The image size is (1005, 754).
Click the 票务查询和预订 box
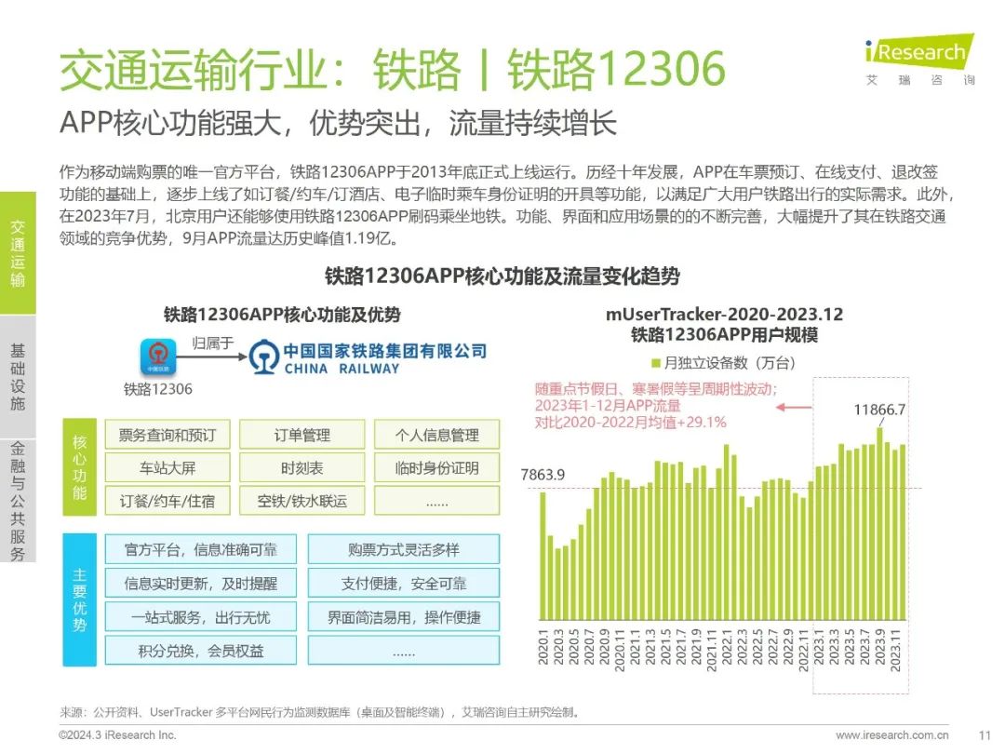point(167,435)
